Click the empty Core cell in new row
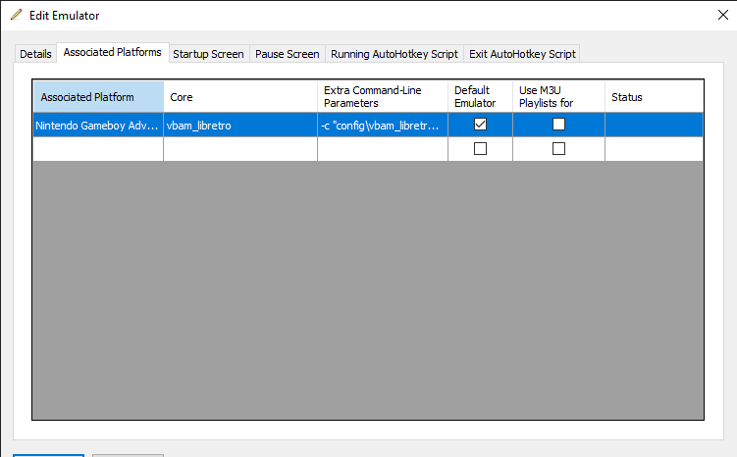The height and width of the screenshot is (457, 737). click(x=240, y=149)
